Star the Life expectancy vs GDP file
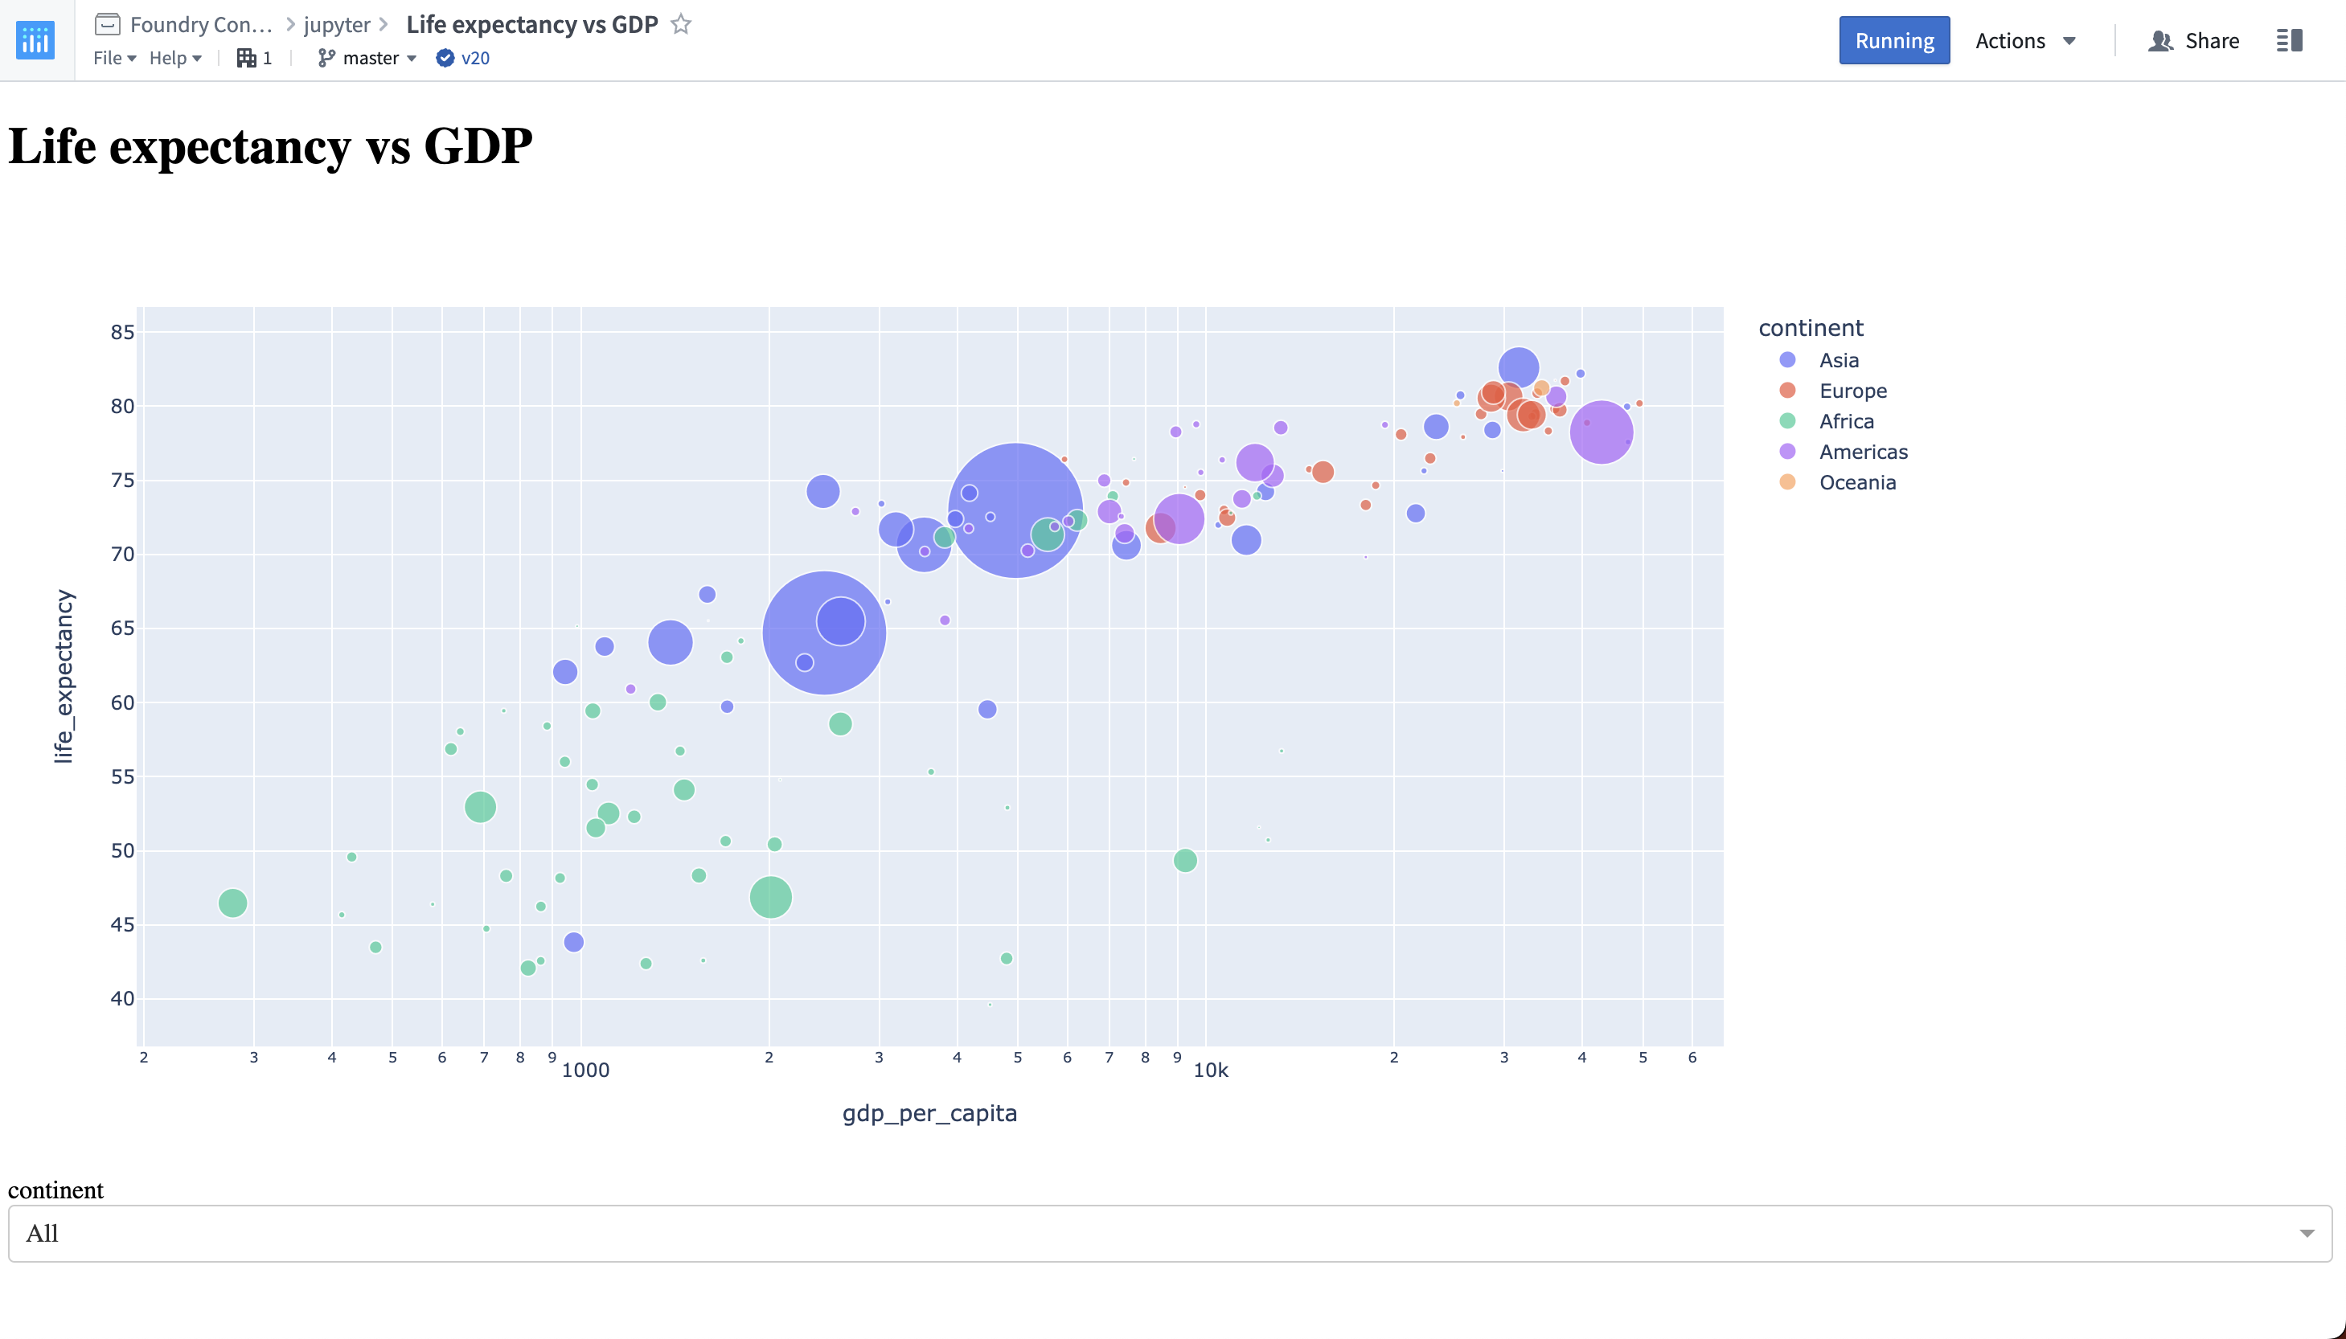This screenshot has height=1339, width=2346. (680, 24)
